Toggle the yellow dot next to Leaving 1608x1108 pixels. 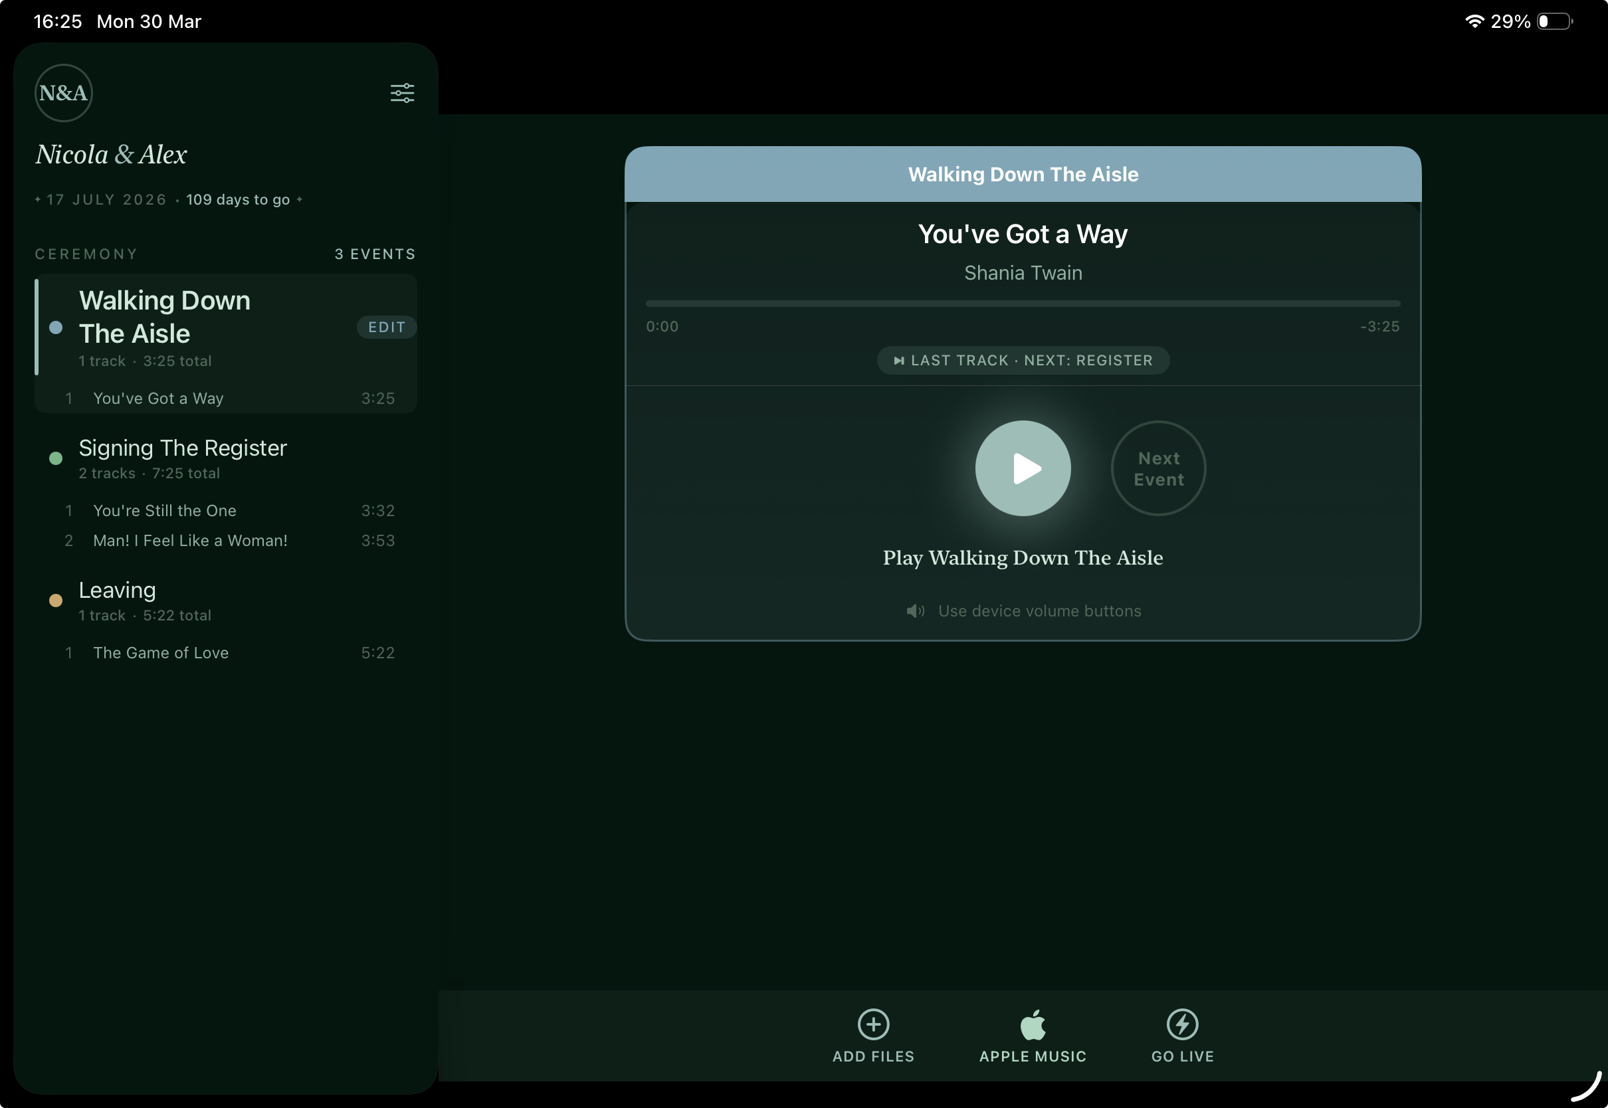[56, 600]
